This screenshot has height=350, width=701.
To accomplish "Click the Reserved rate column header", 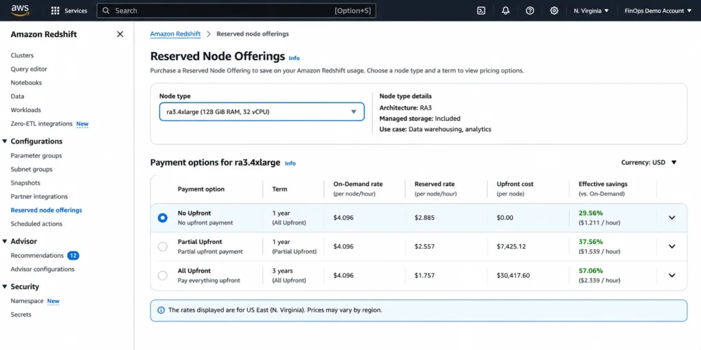I will [436, 189].
